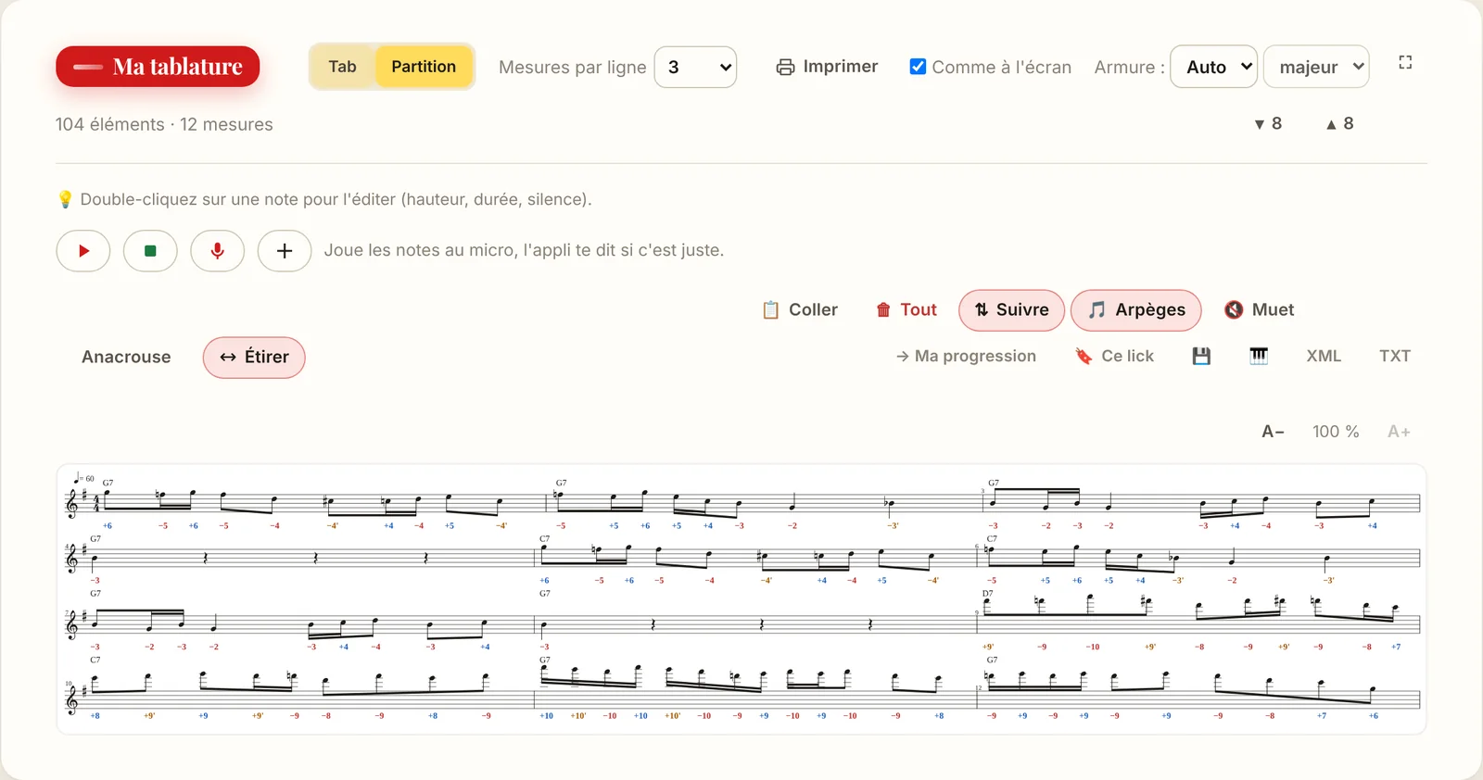The width and height of the screenshot is (1483, 780).
Task: Toggle the Suivre follow mode
Action: pyautogui.click(x=1011, y=310)
